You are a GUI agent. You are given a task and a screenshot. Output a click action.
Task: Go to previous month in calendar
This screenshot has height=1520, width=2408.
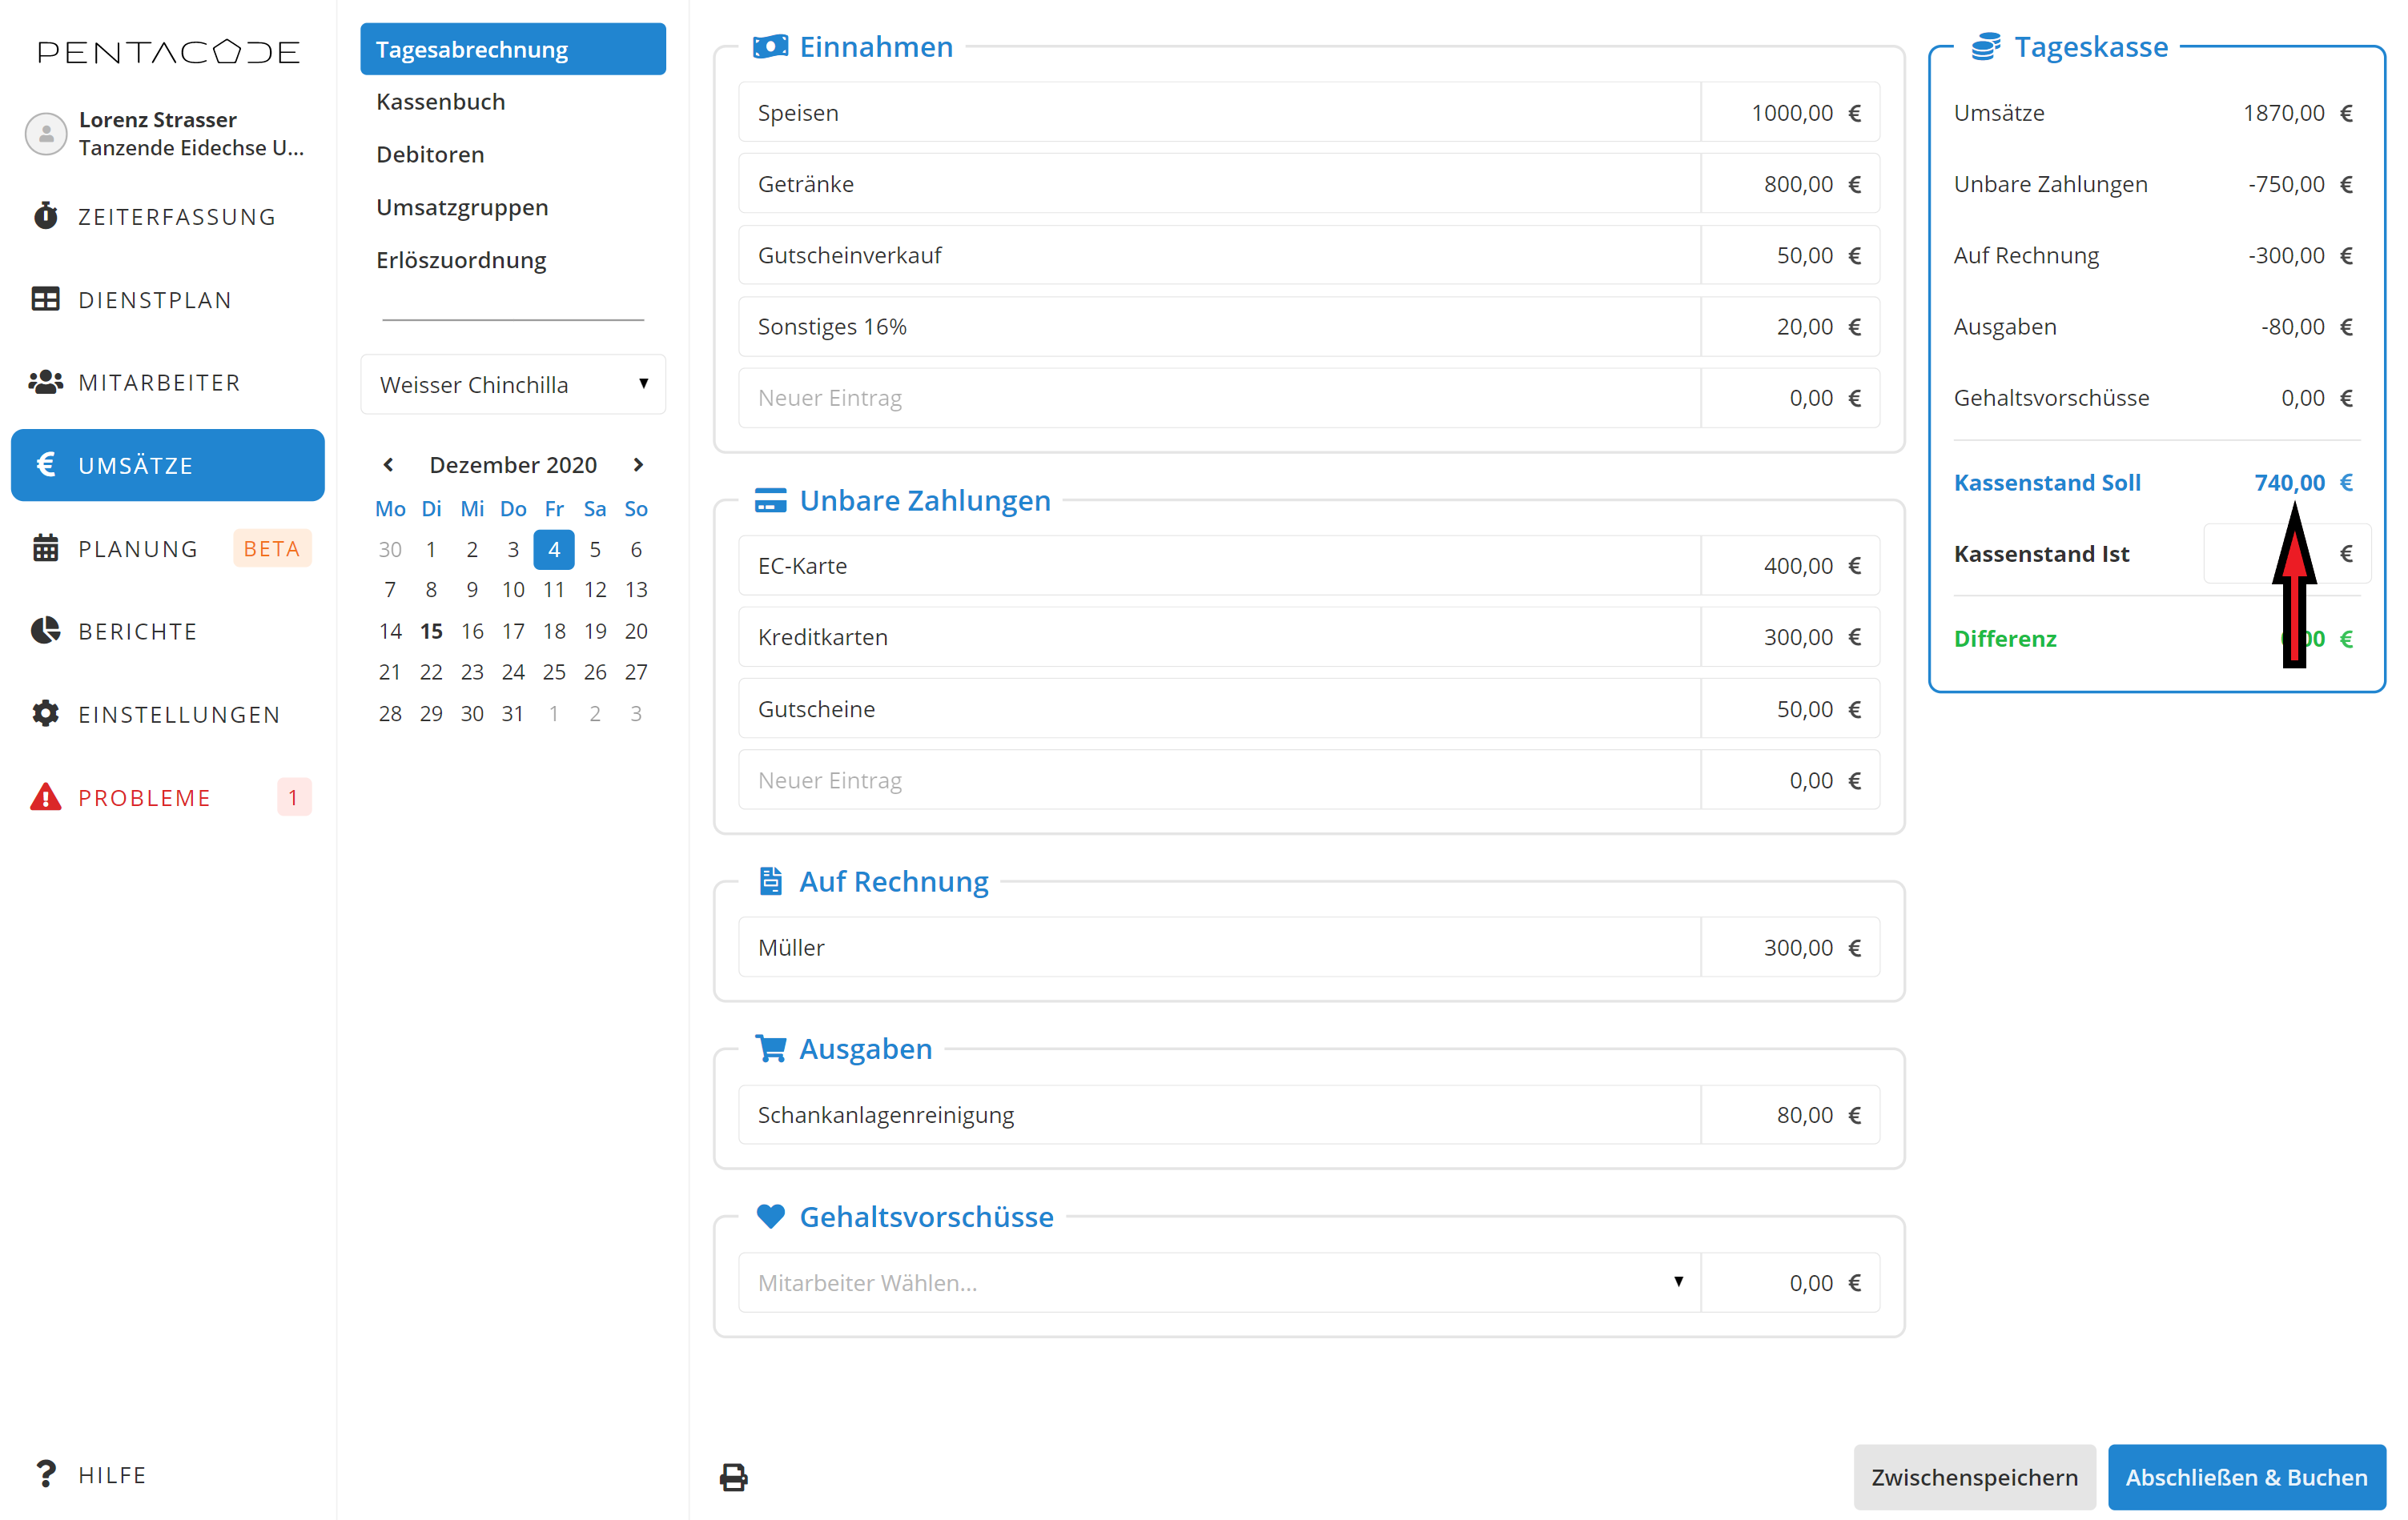(389, 465)
